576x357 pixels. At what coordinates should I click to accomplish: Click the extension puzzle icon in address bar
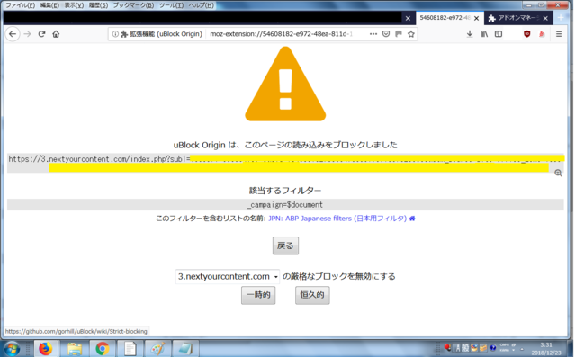click(124, 34)
